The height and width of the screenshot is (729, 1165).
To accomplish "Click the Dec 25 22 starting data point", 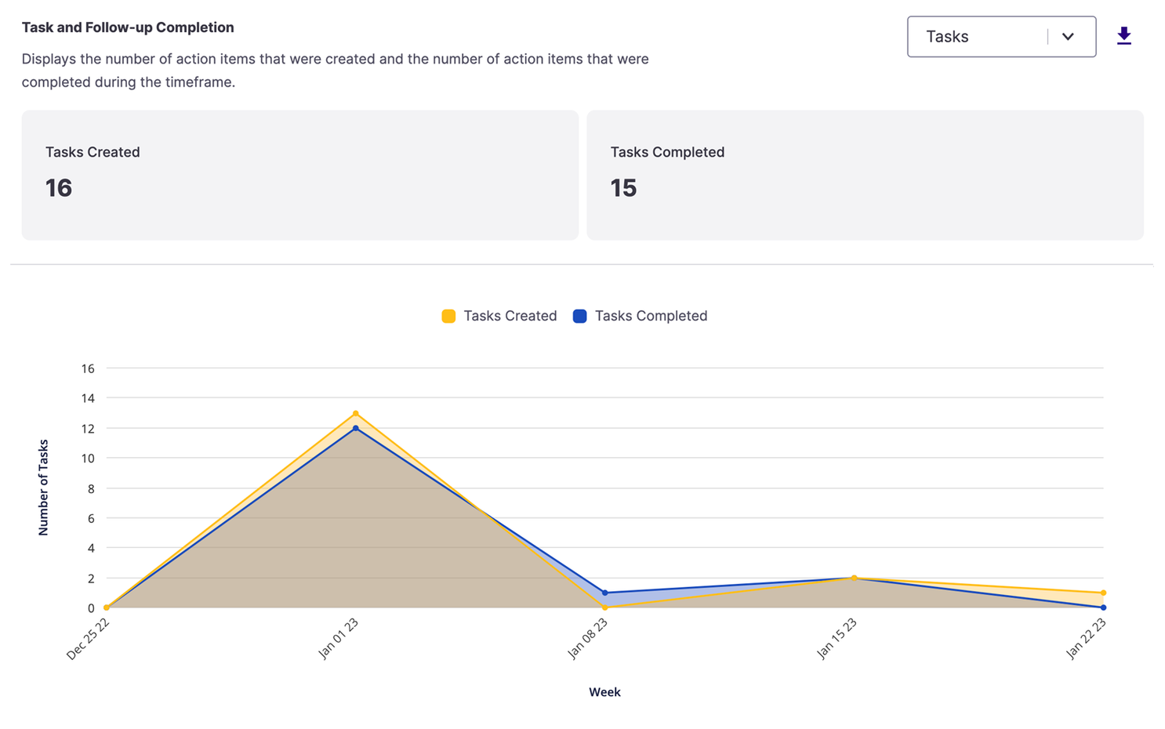I will click(x=107, y=607).
